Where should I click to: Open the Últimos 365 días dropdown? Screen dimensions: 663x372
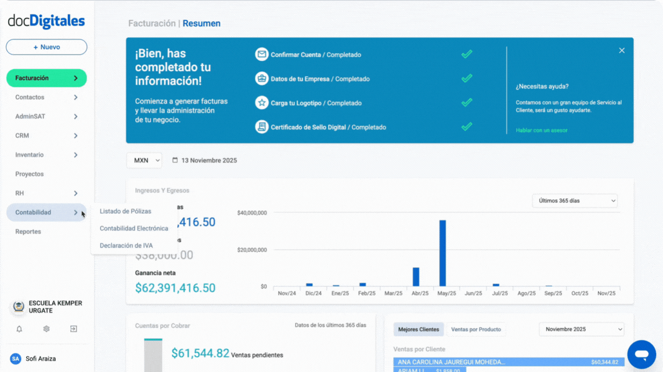pyautogui.click(x=574, y=200)
